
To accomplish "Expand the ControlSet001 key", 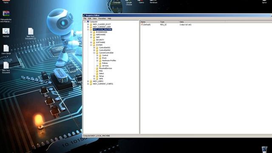I will click(94, 48).
